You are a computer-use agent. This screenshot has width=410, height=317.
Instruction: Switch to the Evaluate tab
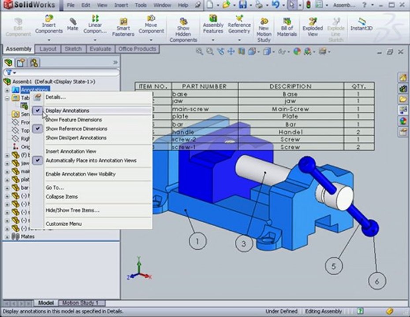click(x=101, y=49)
